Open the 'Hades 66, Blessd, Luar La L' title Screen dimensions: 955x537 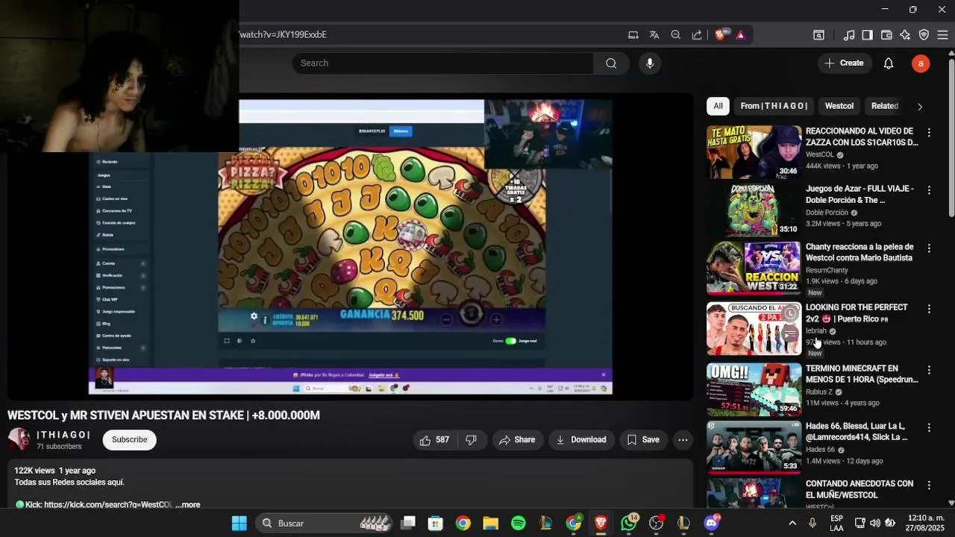tap(857, 432)
